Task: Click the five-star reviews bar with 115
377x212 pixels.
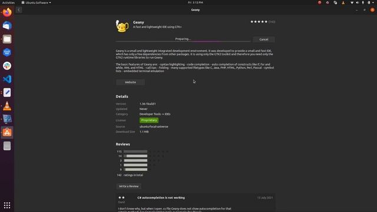Action: click(x=135, y=151)
